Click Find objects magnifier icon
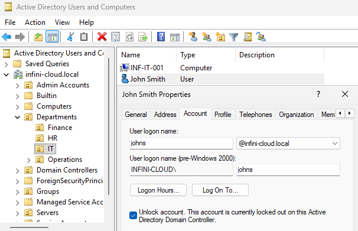This screenshot has height=231, width=358. click(x=248, y=37)
